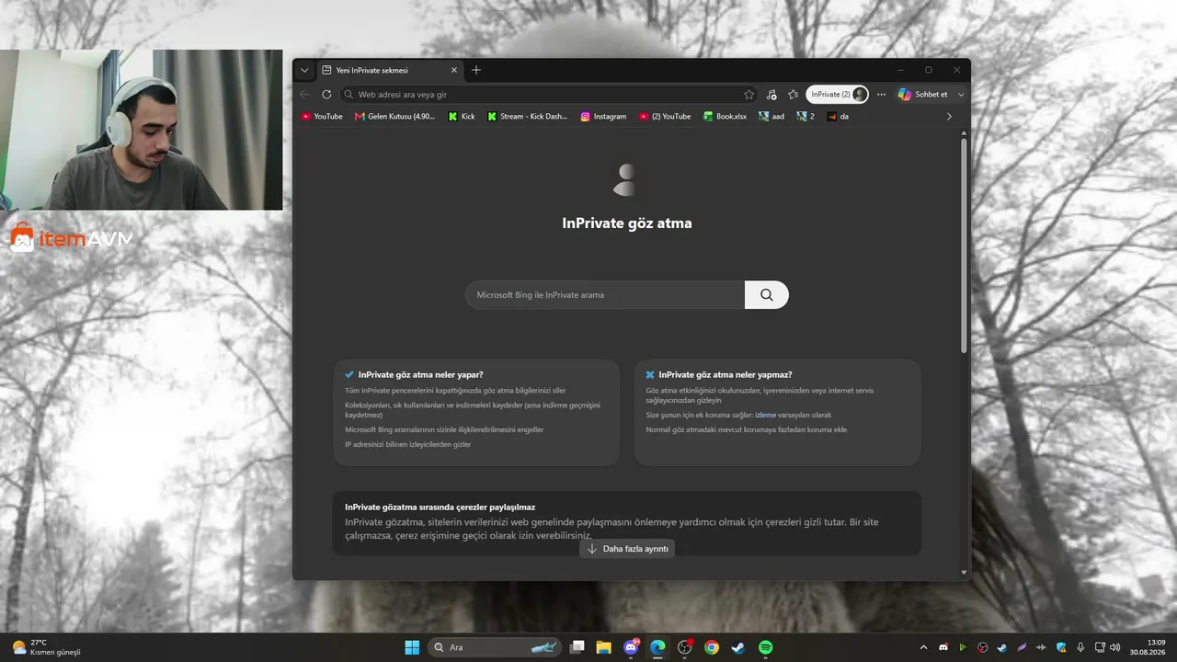Screen dimensions: 1177x662
Task: Click Microsoft Edge taskbar icon
Action: (x=657, y=647)
